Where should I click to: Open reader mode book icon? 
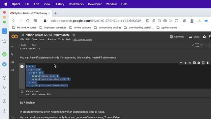click(x=148, y=21)
